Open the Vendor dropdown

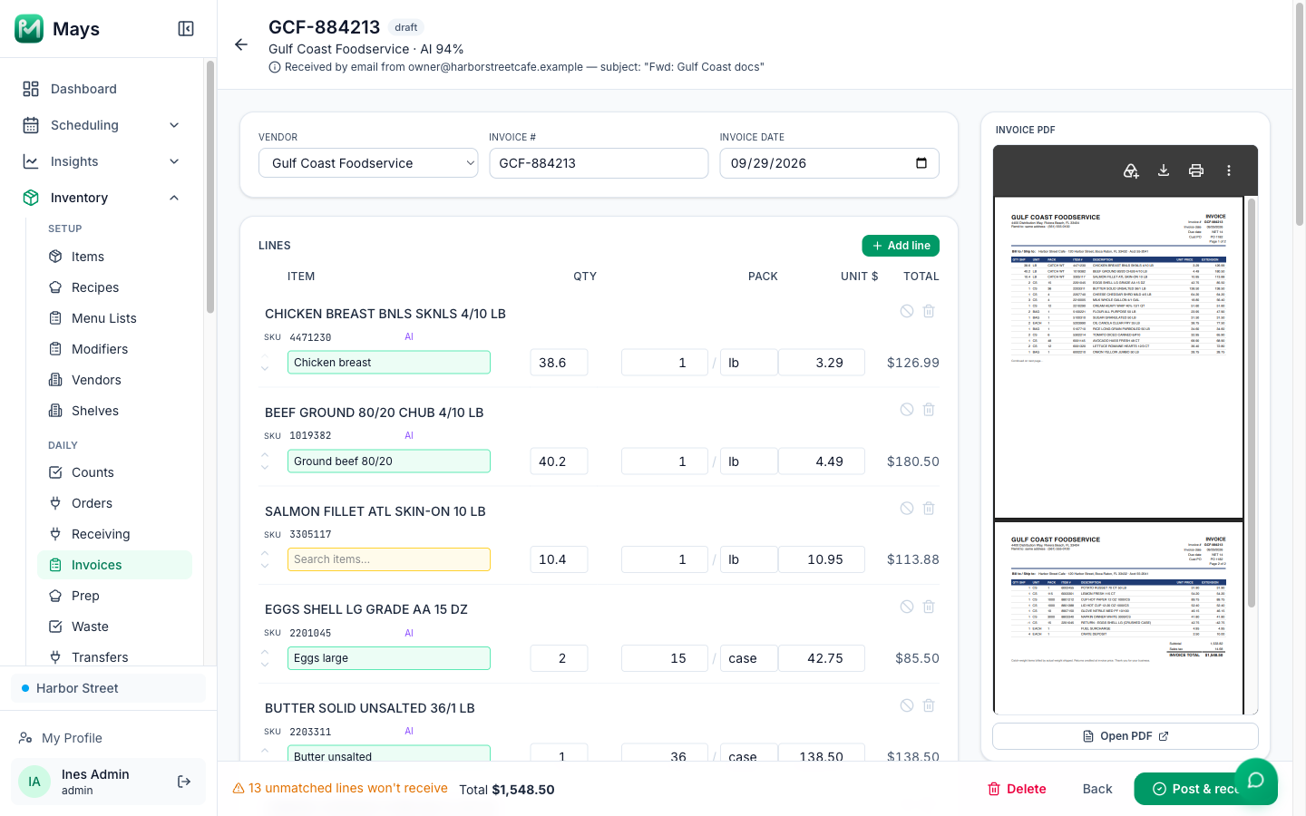(x=368, y=163)
